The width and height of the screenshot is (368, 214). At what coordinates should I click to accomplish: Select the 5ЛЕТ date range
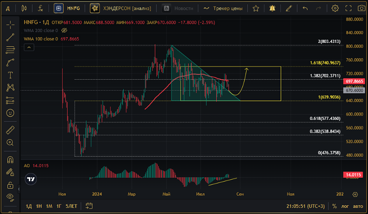pyautogui.click(x=71, y=206)
